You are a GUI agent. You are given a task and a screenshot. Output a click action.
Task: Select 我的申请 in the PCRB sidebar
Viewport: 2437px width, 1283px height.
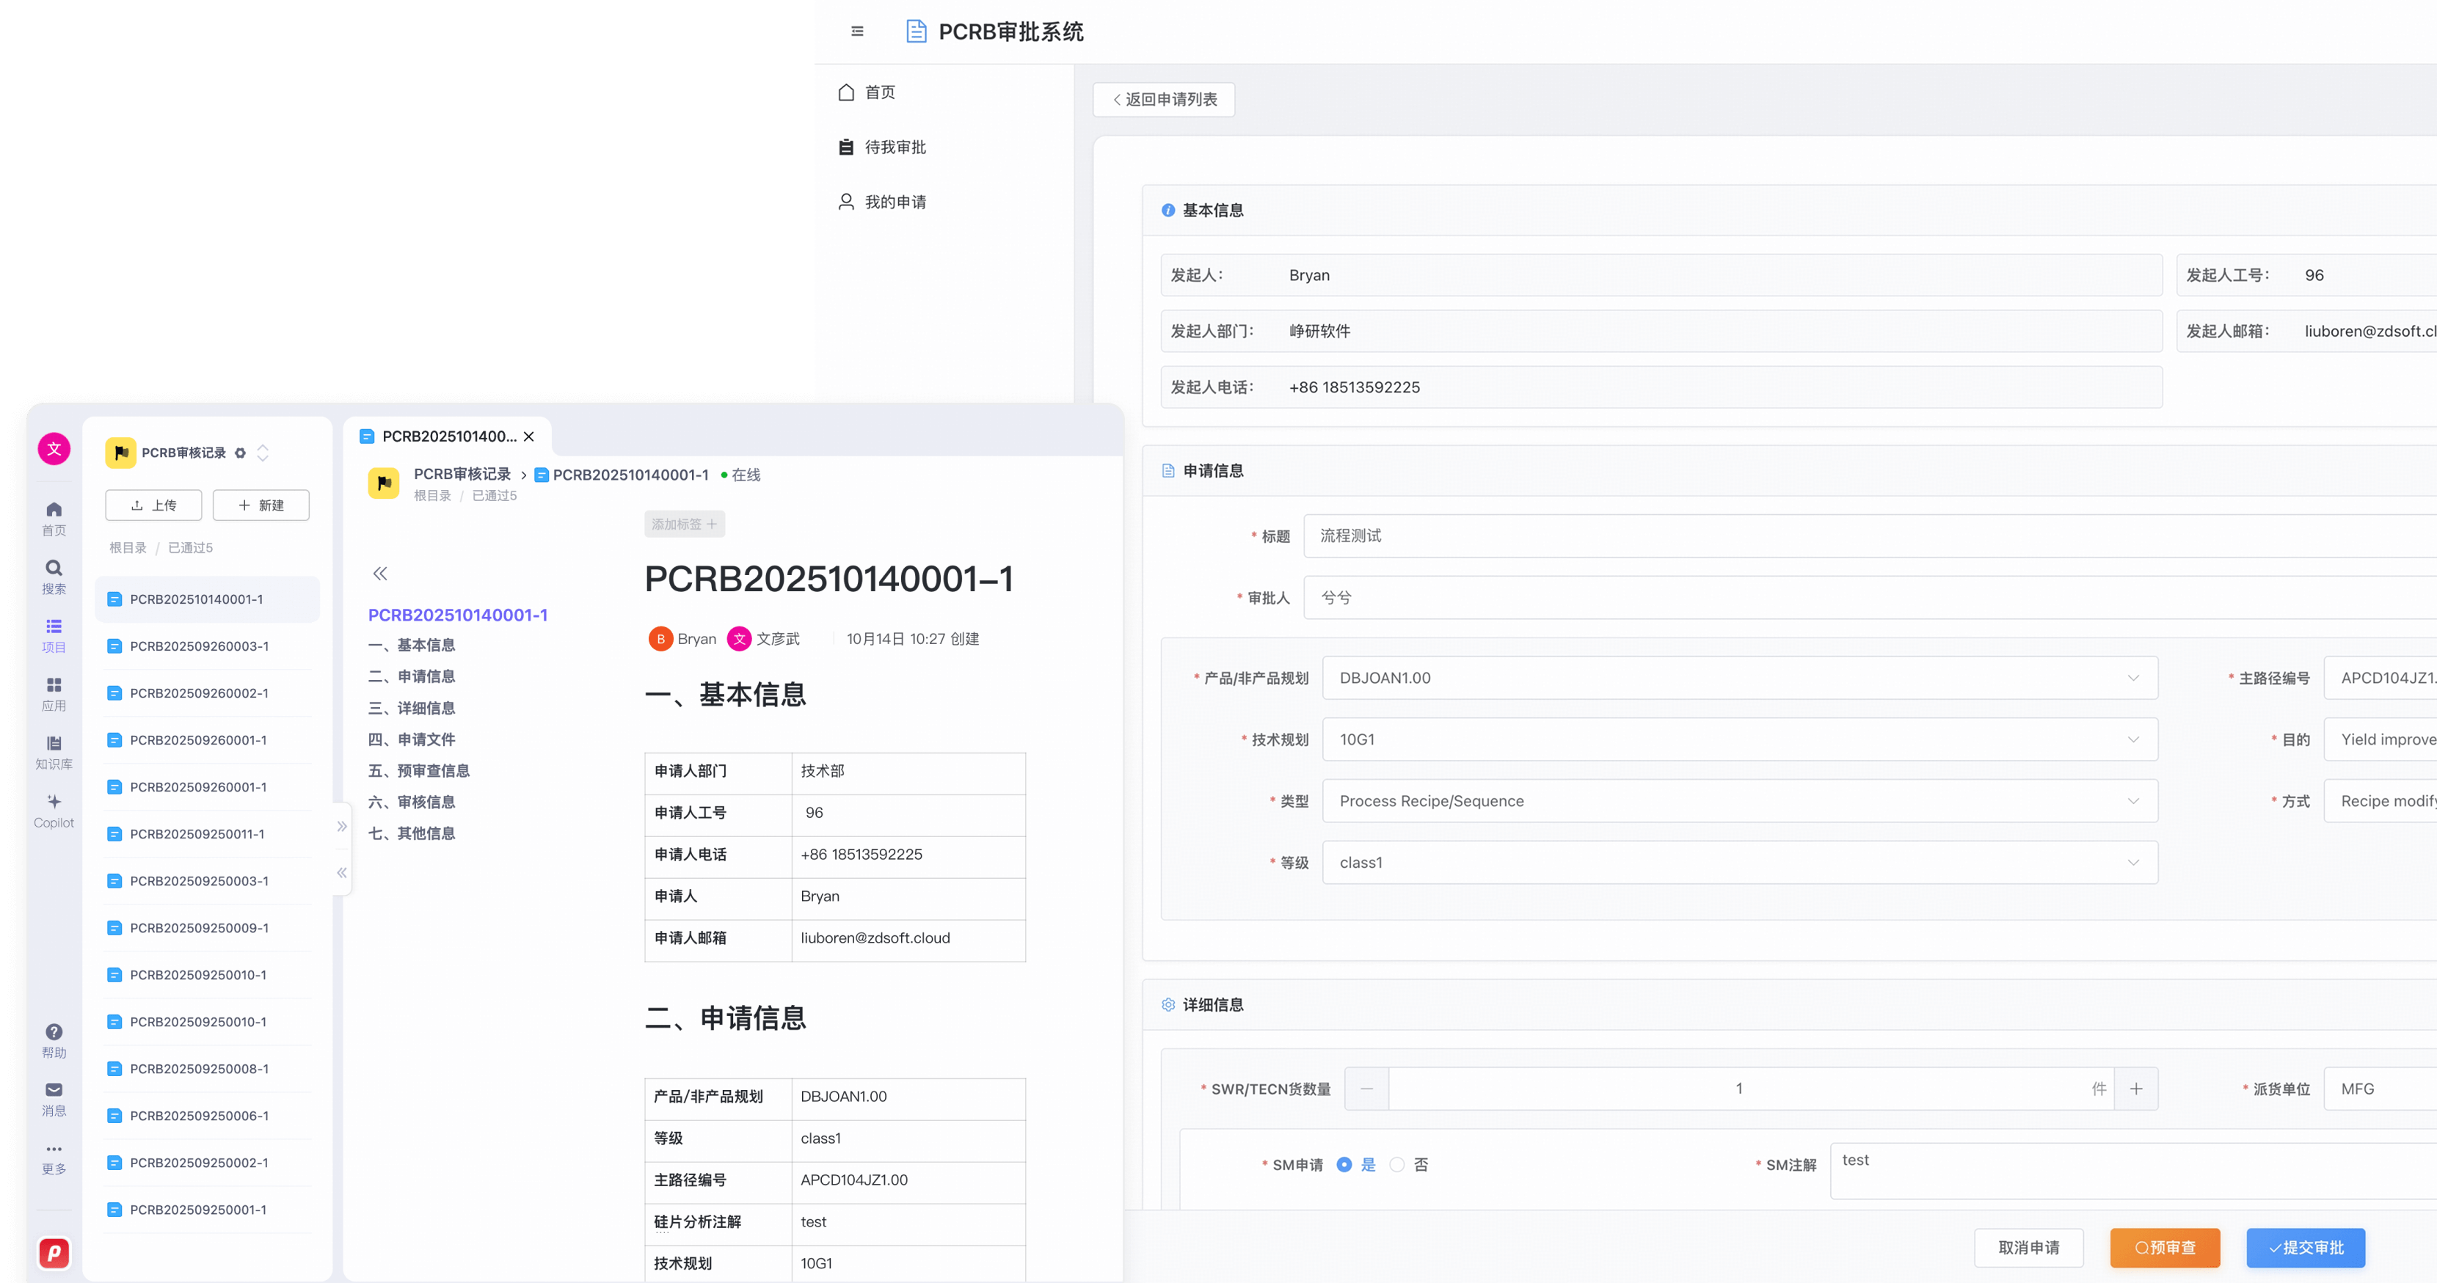[895, 202]
